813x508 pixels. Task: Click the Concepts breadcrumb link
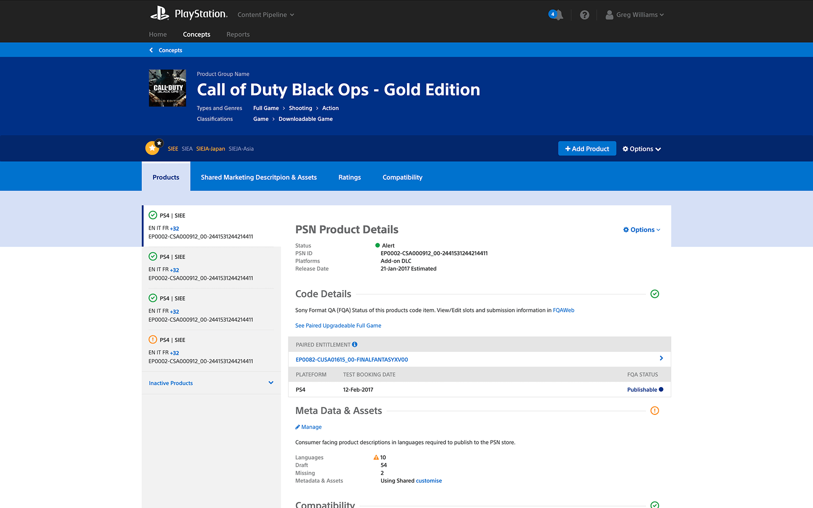pyautogui.click(x=170, y=50)
